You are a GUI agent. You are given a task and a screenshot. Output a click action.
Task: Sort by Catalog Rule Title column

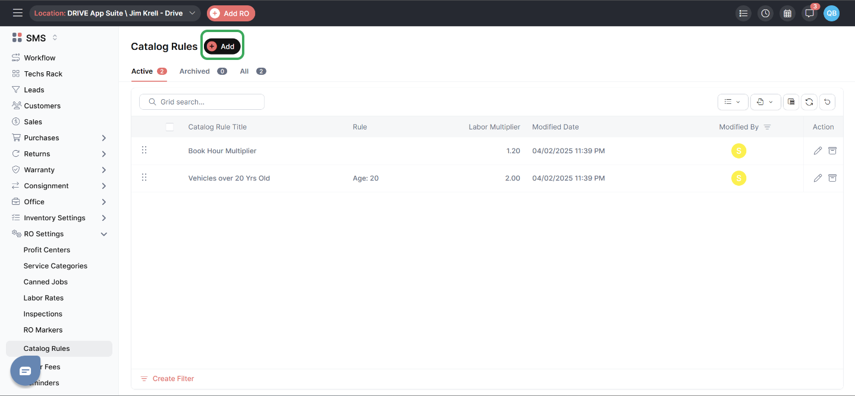point(218,127)
